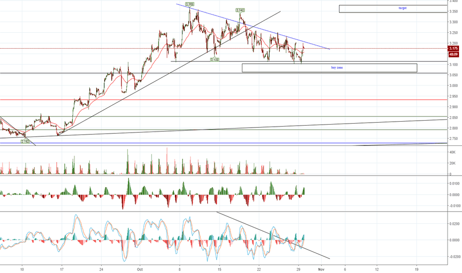462x273 pixels.
Task: Click the candle countdown 48:09 label
Action: pos(453,55)
